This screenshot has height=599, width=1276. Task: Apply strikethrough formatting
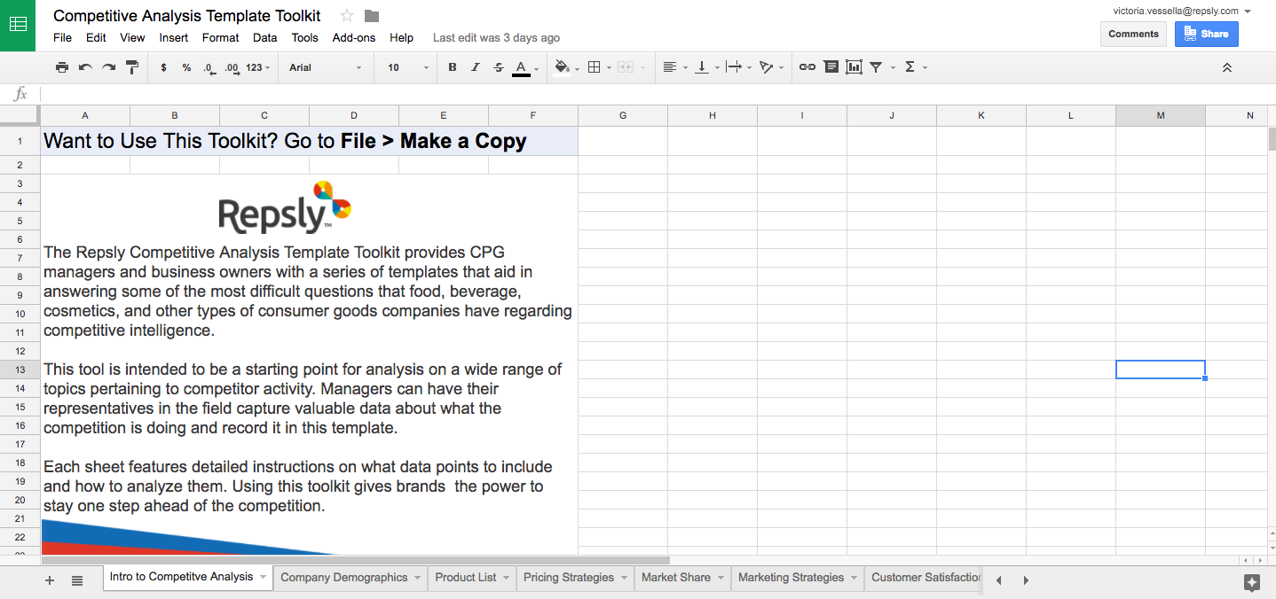(x=499, y=67)
